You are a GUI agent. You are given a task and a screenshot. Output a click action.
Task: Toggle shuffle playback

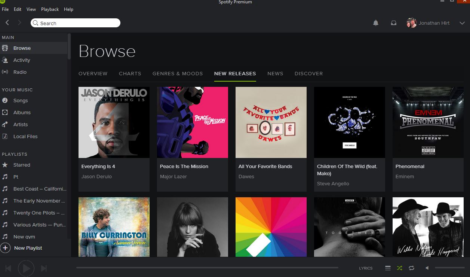pyautogui.click(x=399, y=268)
